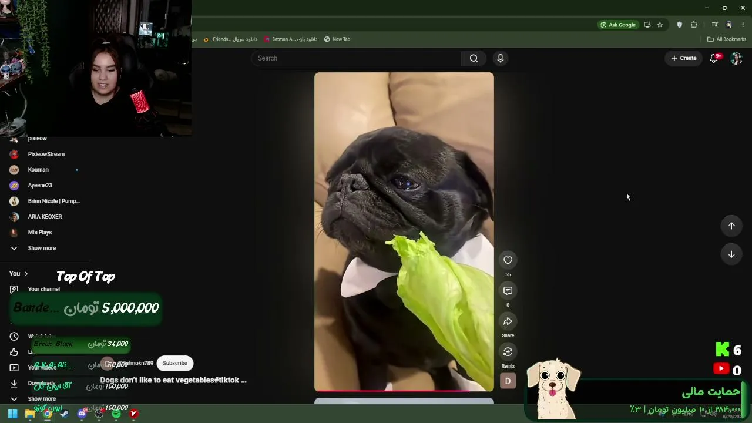
Task: Switch to Chrome in taskbar
Action: click(48, 414)
